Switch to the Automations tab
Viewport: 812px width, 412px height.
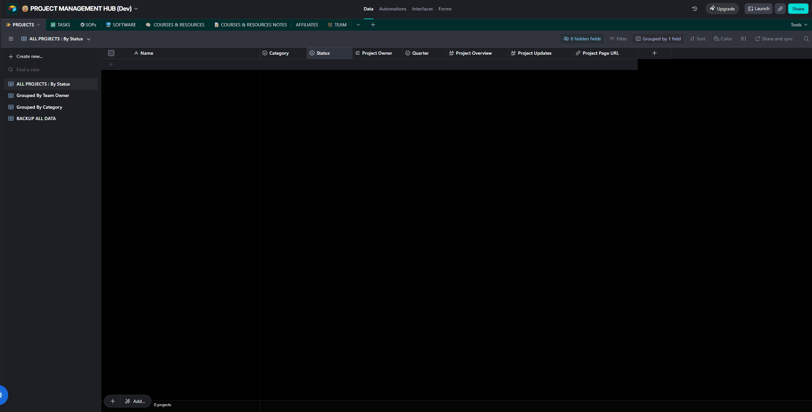(x=392, y=9)
